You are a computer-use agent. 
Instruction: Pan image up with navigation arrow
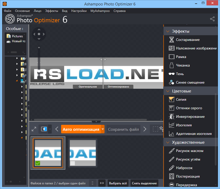pyautogui.click(x=39, y=30)
